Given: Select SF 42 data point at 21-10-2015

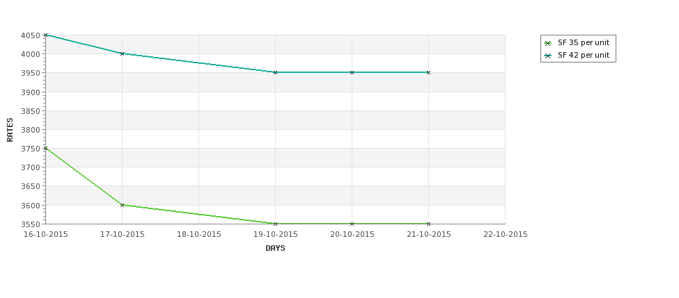Looking at the screenshot, I should tap(429, 72).
